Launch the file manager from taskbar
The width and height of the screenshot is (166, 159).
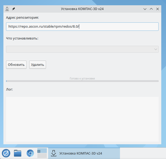pyautogui.click(x=18, y=153)
